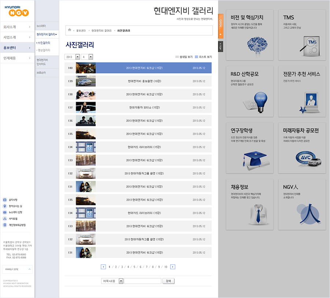This screenshot has height=298, width=330.
Task: Expand 홍보센터 using its chevron arrow
Action: tap(29, 48)
